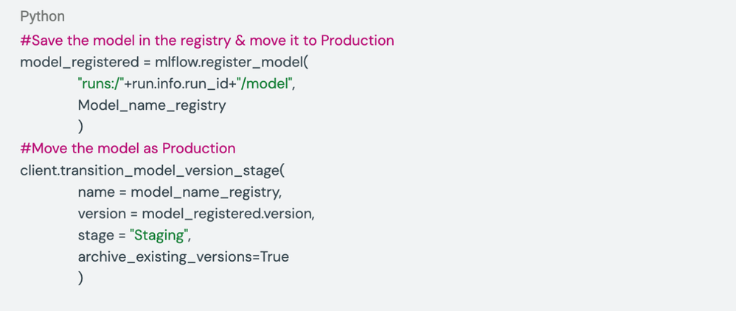Click the Model_name_registry argument
The width and height of the screenshot is (736, 311).
point(152,105)
